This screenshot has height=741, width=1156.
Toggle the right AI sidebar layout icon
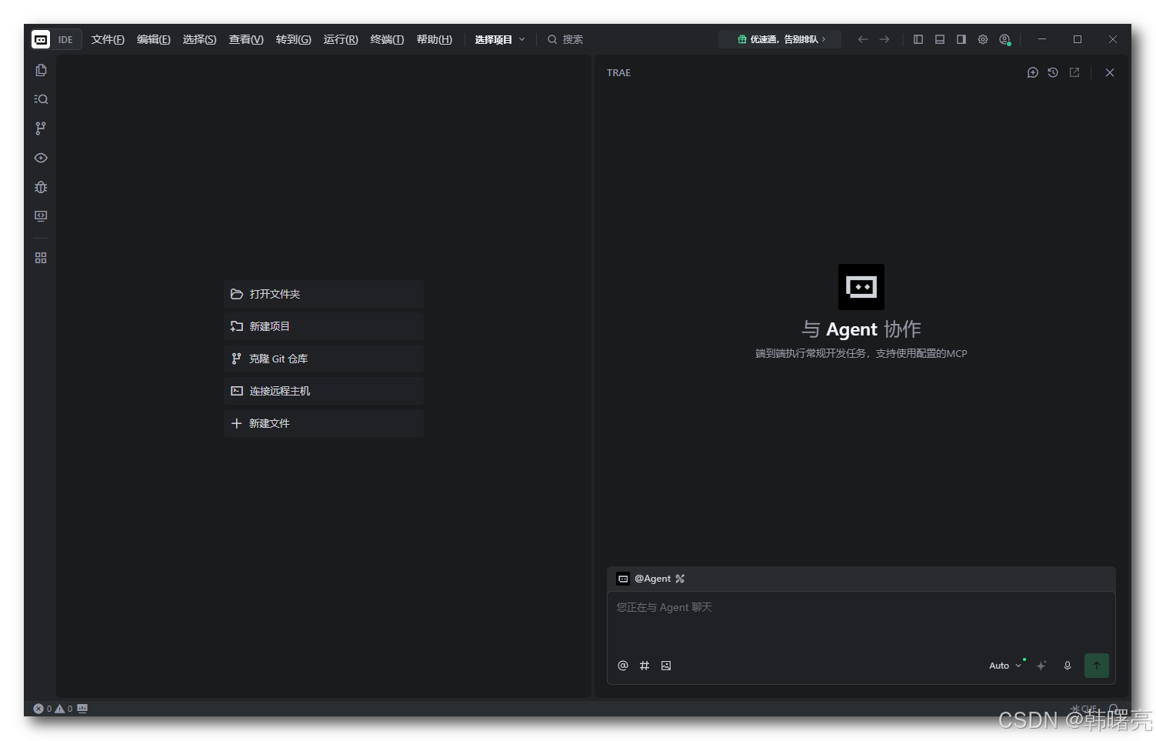point(961,39)
